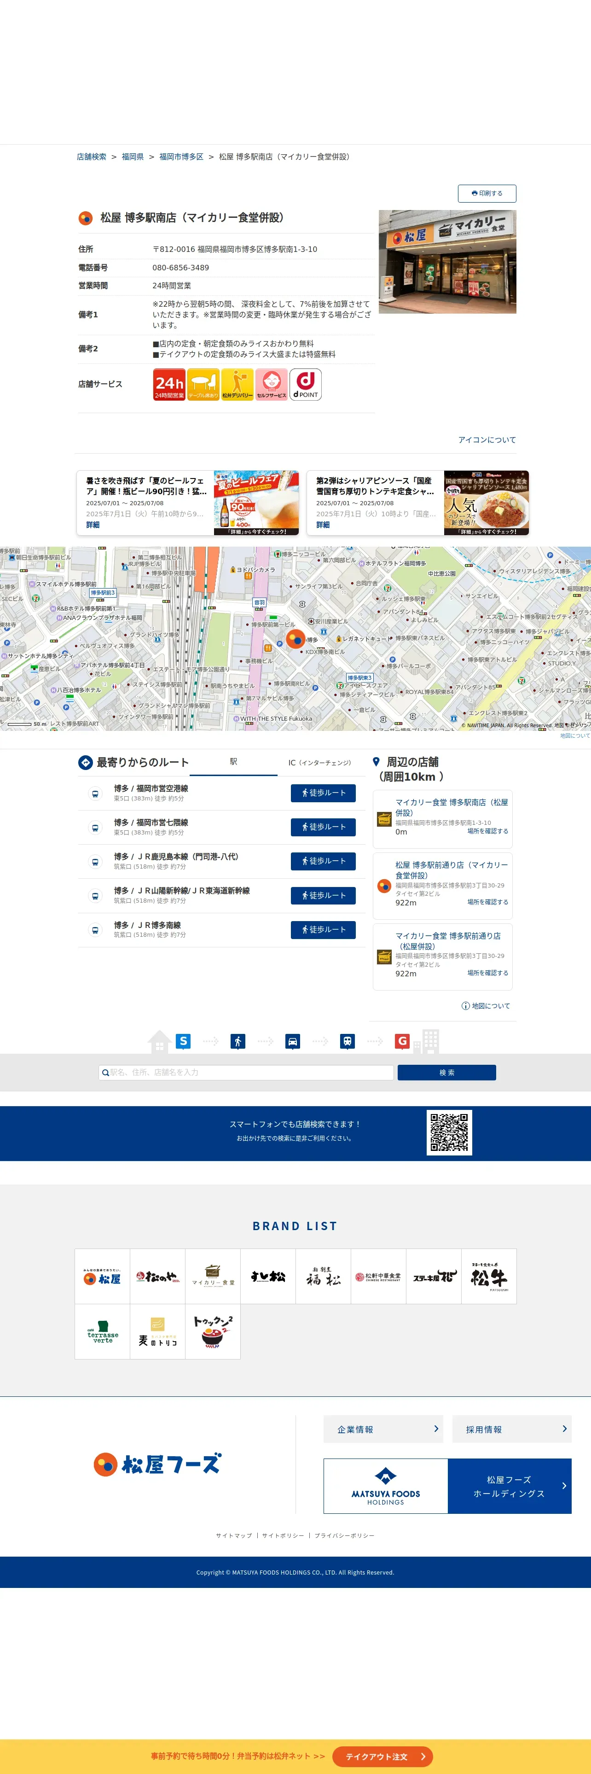
Task: Click the Matsuya store marker on map
Action: tap(295, 639)
